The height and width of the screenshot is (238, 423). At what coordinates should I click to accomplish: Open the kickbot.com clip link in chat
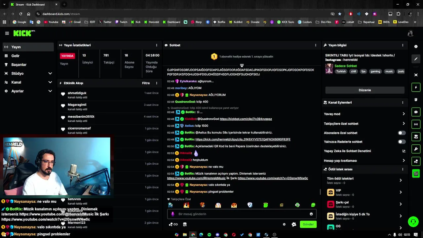coord(246,119)
